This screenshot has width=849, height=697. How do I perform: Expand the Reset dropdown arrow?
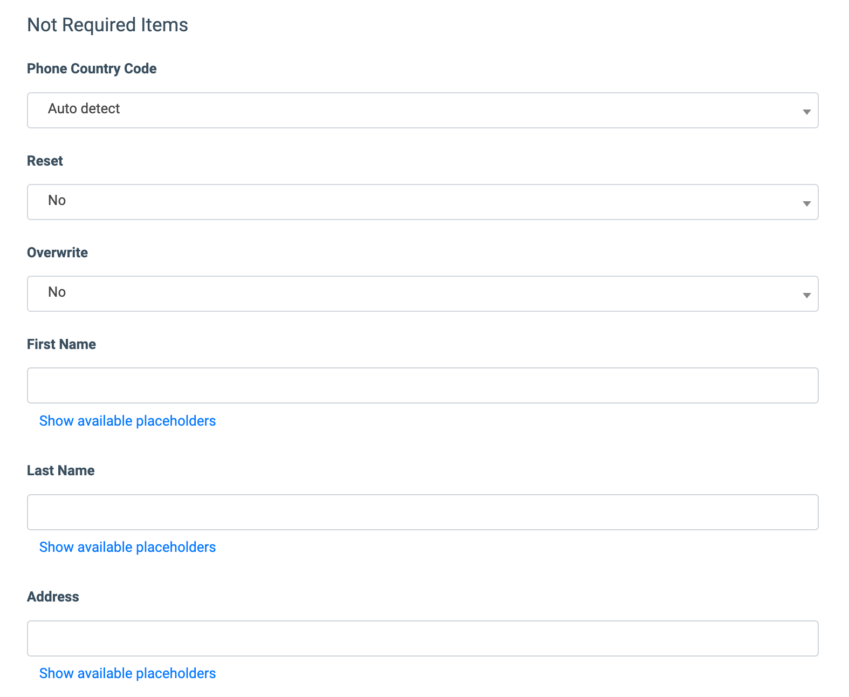806,203
